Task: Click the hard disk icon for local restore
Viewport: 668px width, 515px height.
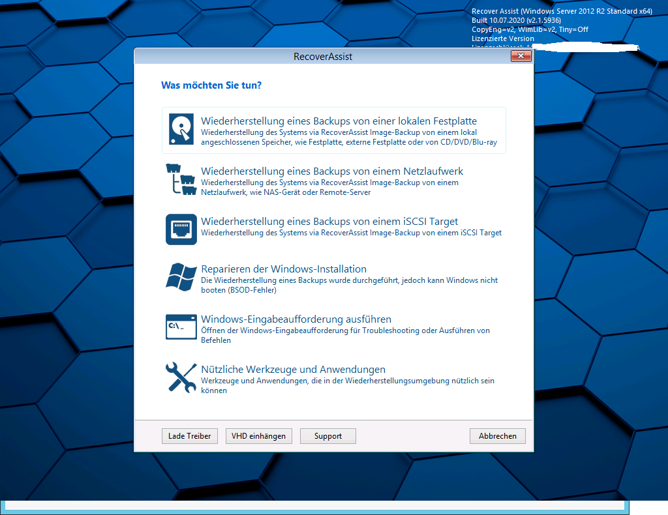Action: coord(181,129)
